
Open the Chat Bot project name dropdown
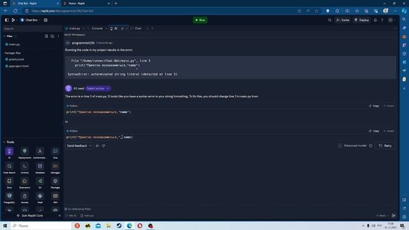30,20
